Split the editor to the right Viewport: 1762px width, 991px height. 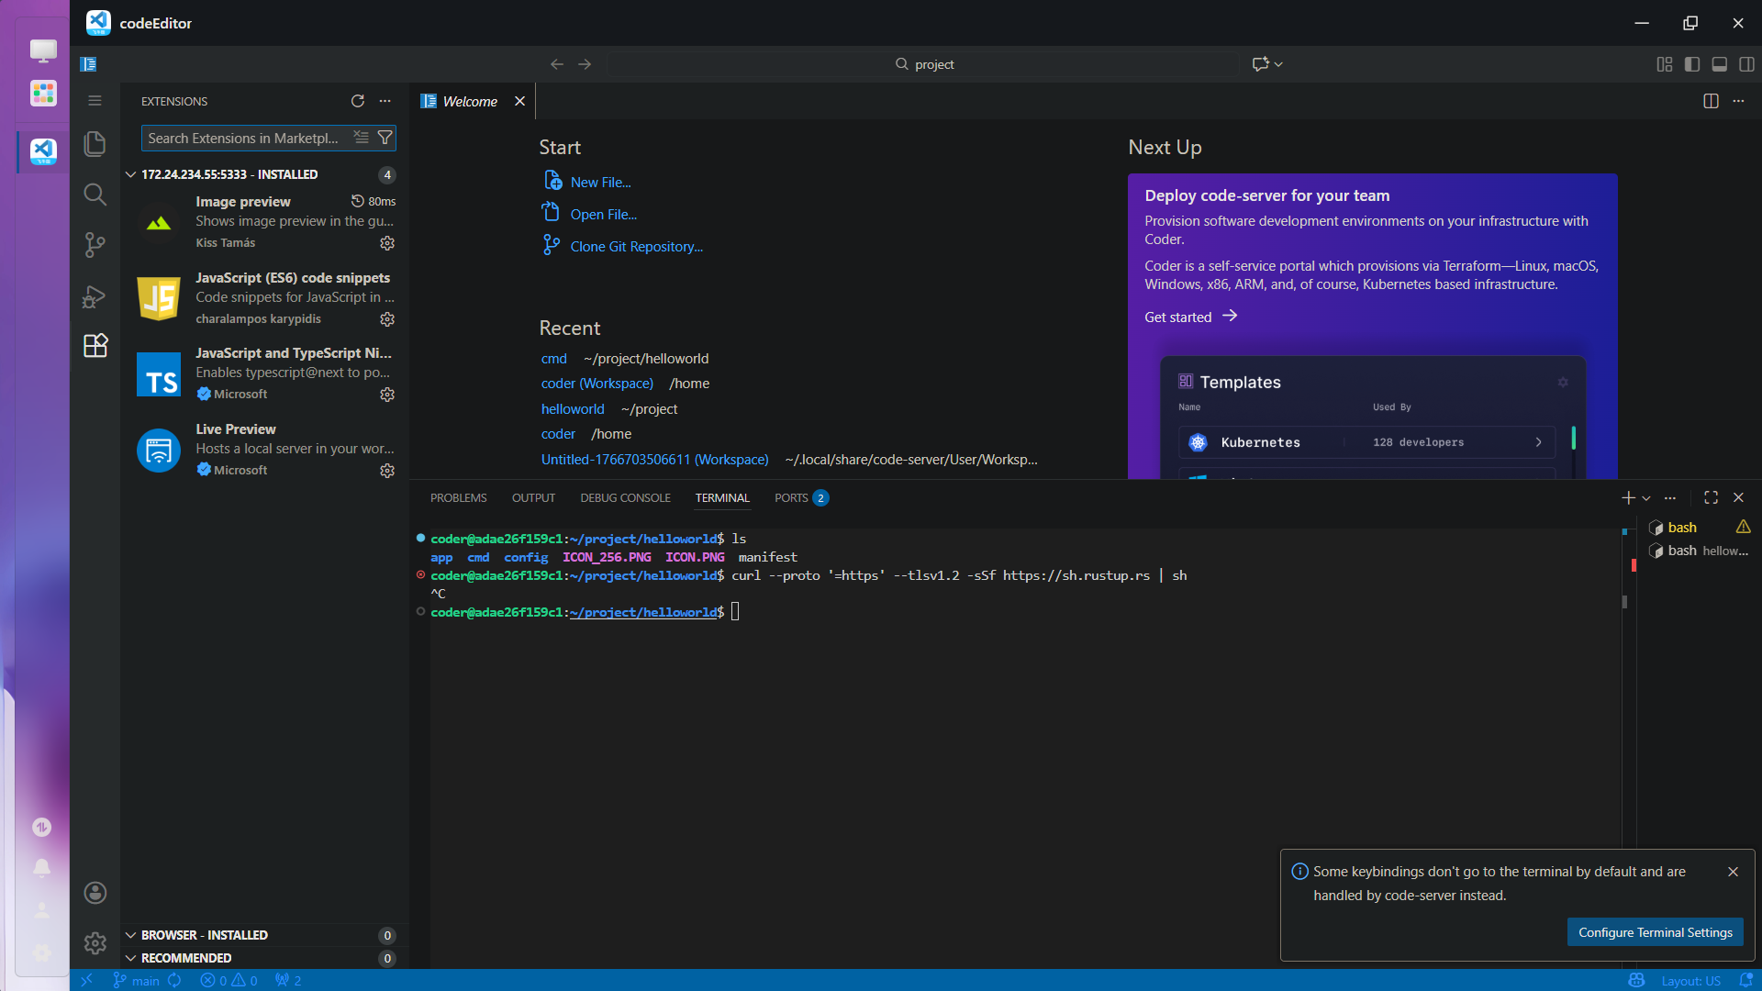[1711, 101]
